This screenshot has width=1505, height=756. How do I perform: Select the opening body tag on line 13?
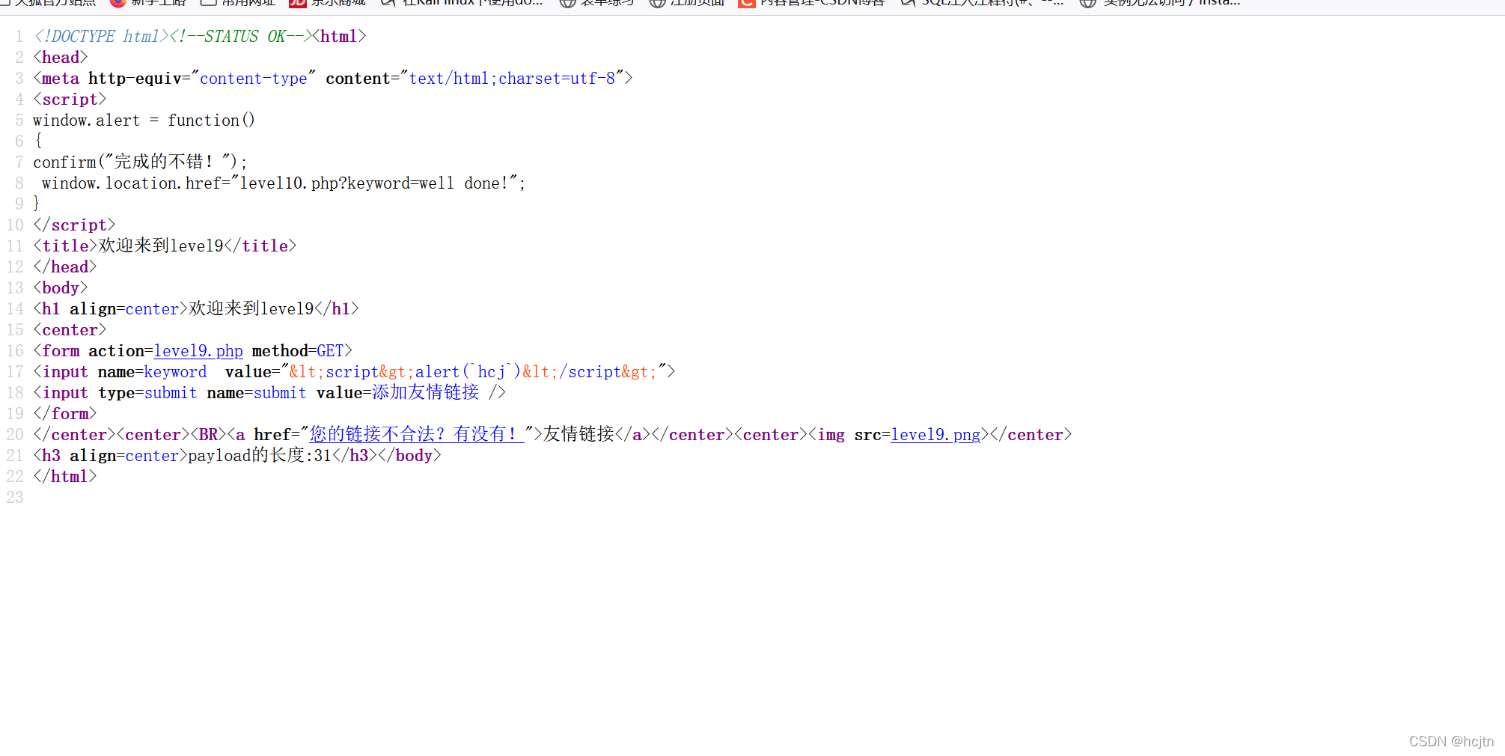point(61,287)
